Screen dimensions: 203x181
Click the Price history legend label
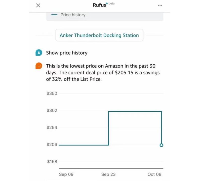(x=73, y=15)
